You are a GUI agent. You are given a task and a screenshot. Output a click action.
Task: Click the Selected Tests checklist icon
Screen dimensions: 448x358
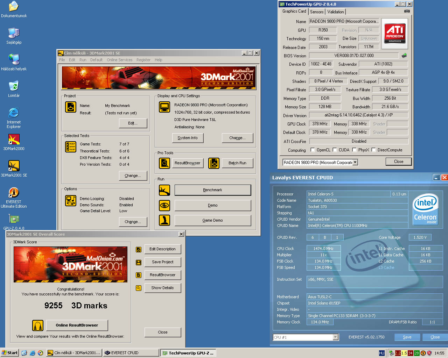point(71,147)
